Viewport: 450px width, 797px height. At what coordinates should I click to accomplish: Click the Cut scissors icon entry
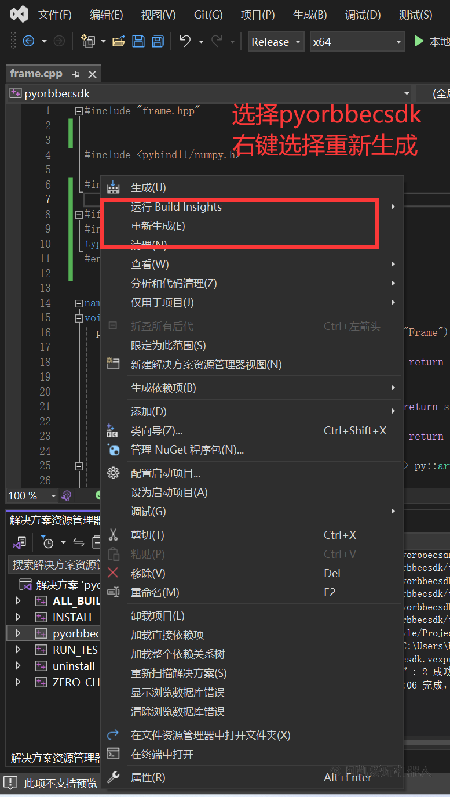[x=113, y=535]
